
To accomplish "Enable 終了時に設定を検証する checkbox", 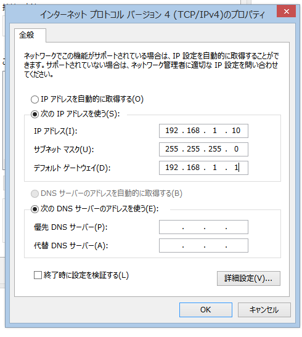I will [x=38, y=275].
